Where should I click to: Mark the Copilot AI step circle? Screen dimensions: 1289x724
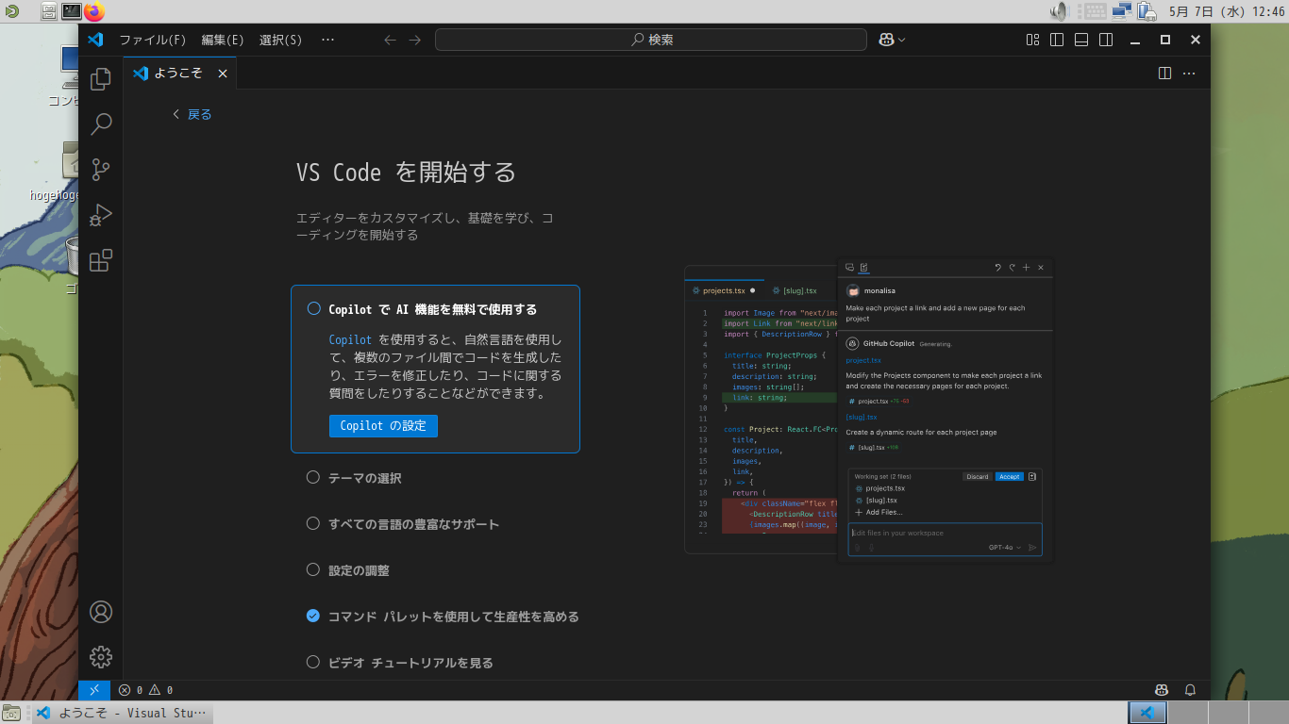pyautogui.click(x=314, y=308)
